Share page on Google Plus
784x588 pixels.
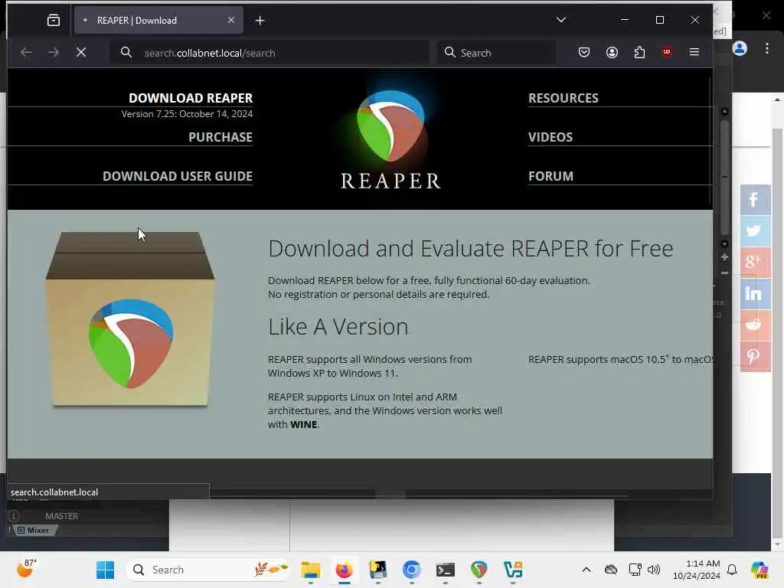[755, 262]
